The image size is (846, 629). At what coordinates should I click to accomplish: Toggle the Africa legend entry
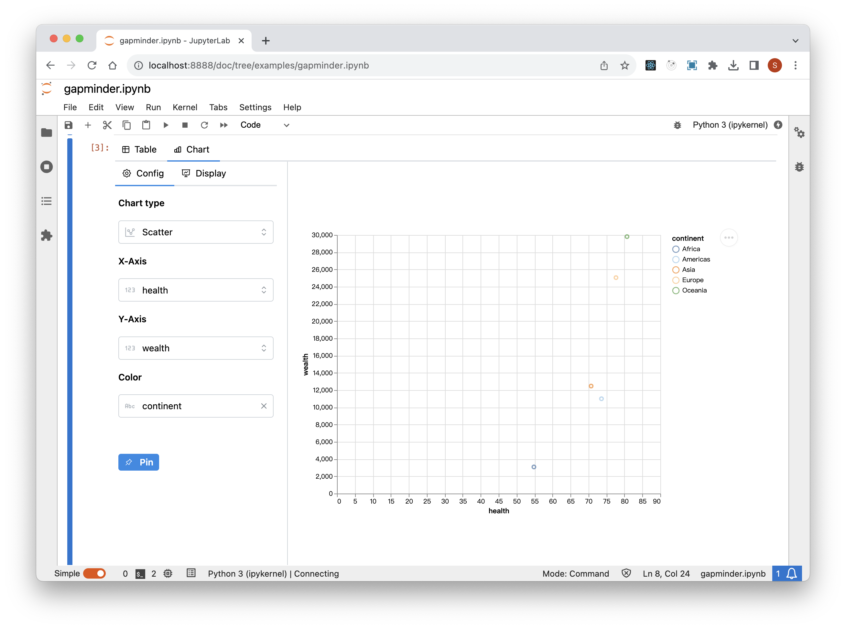(690, 249)
